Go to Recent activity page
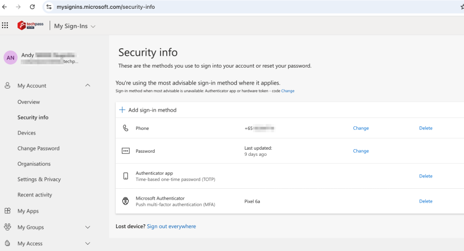This screenshot has height=251, width=464. 35,195
